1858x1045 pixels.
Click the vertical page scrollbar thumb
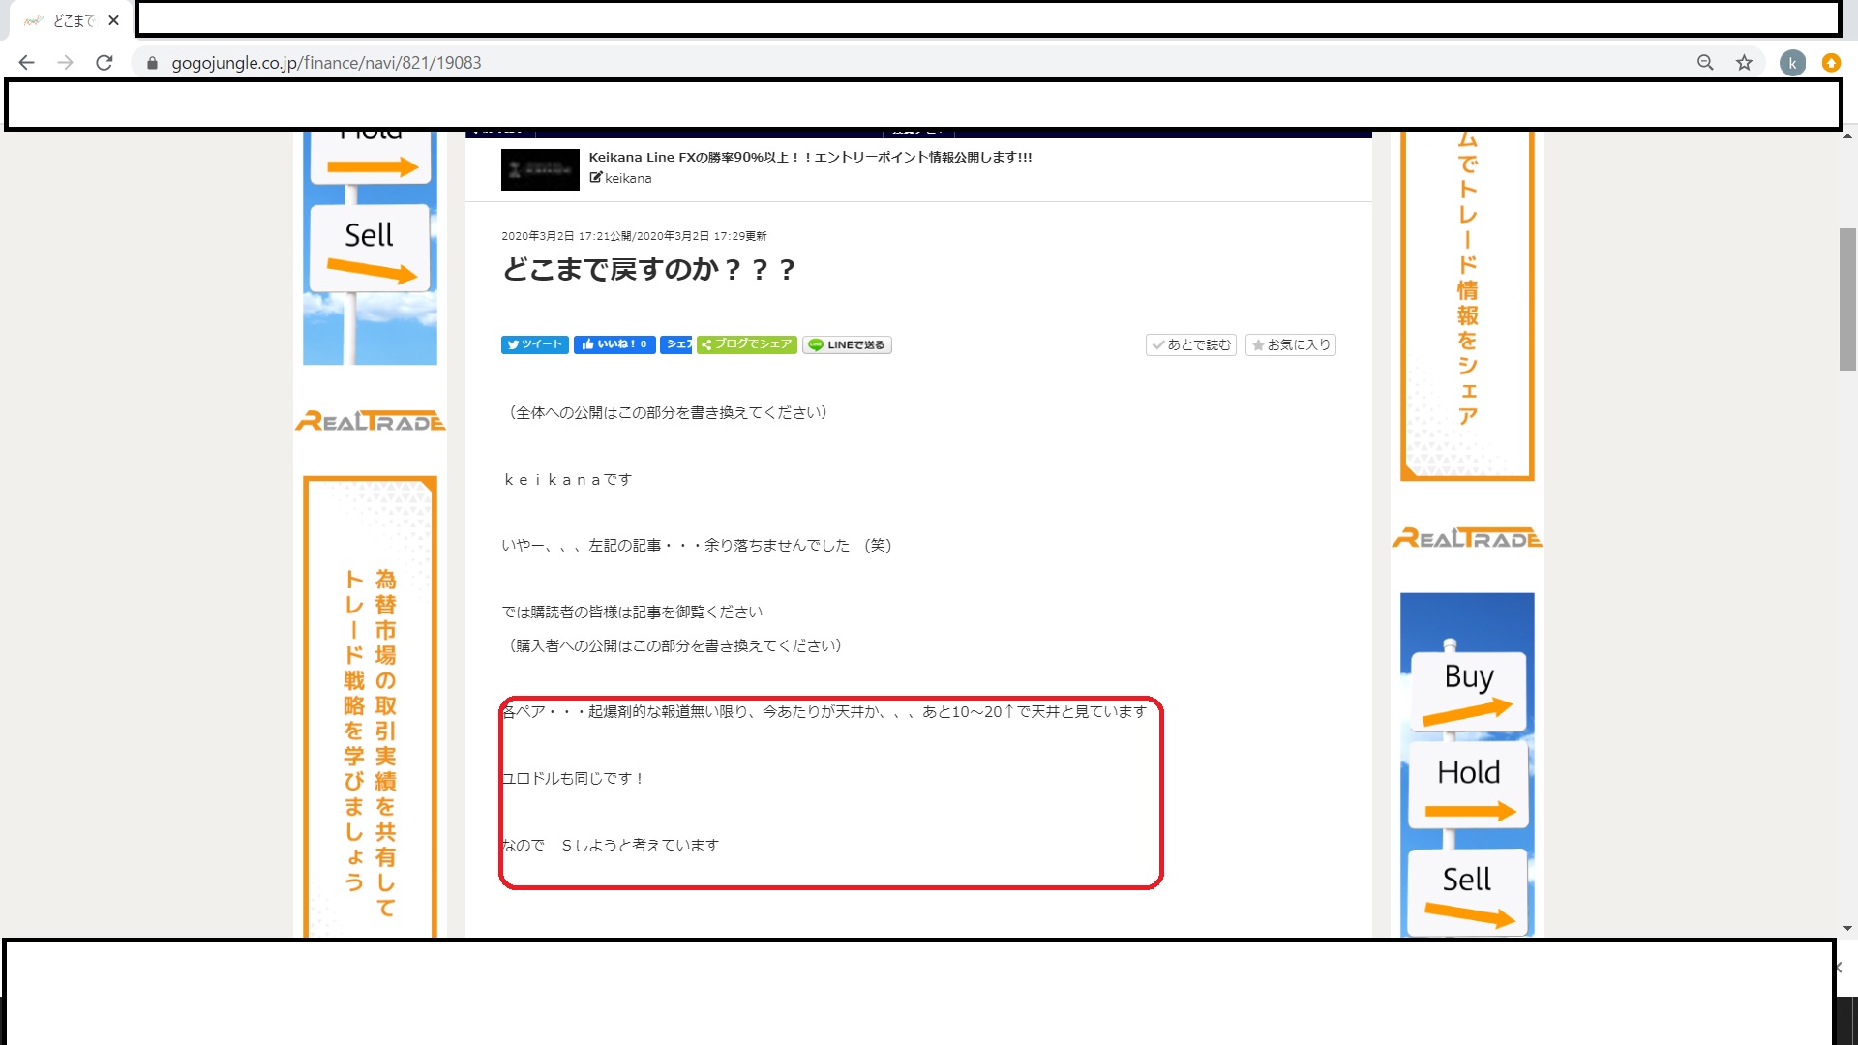tap(1847, 298)
